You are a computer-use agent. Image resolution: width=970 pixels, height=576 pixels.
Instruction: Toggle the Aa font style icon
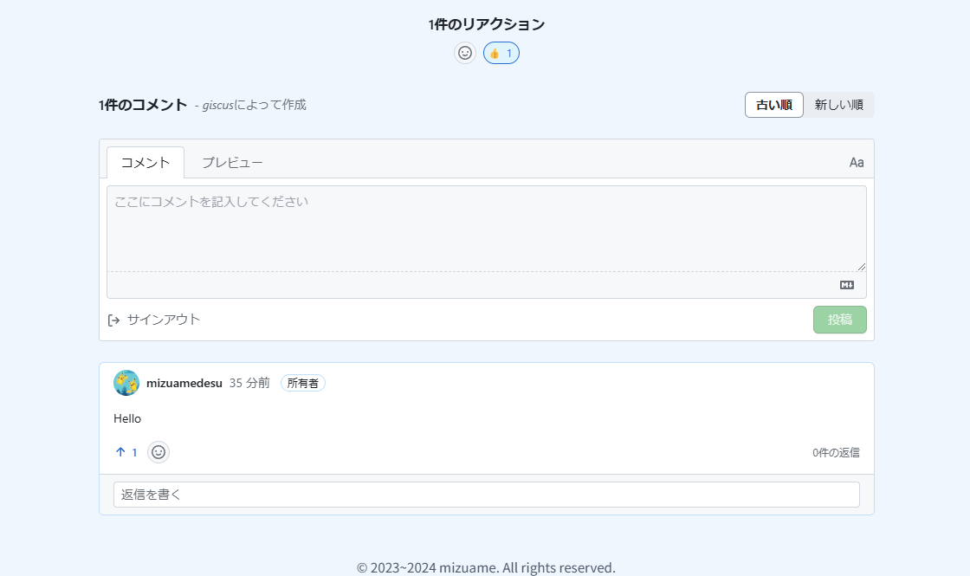click(x=856, y=162)
